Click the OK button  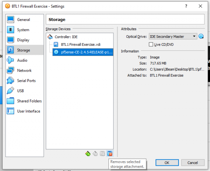click(167, 163)
